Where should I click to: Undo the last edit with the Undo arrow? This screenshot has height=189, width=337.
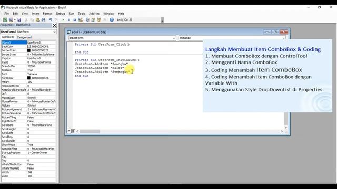click(x=51, y=20)
